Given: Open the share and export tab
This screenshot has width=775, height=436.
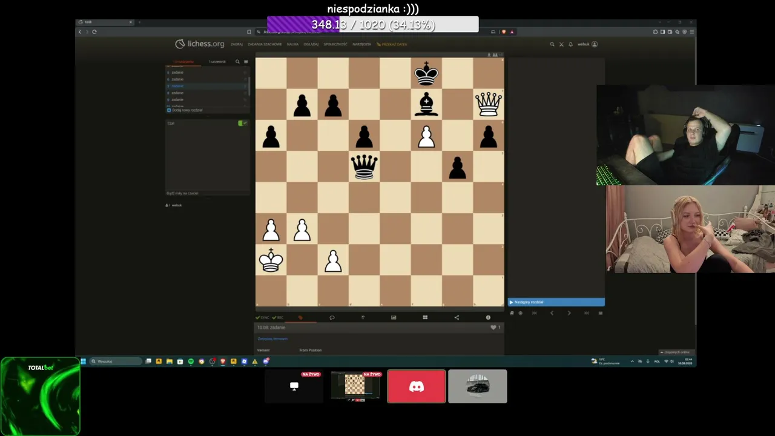Looking at the screenshot, I should (x=457, y=317).
